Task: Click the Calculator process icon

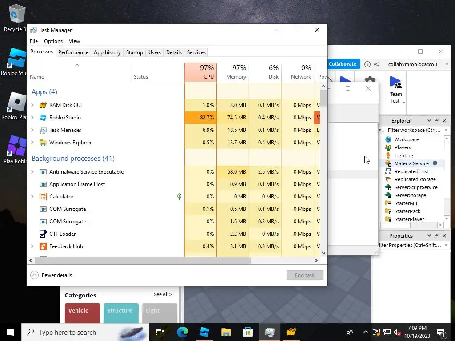Action: point(43,197)
